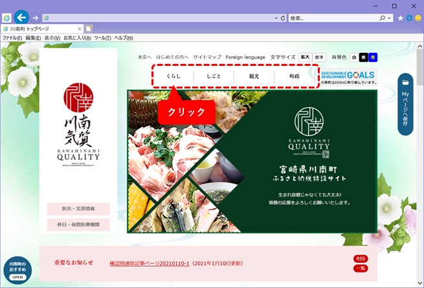Click the Sustainable Development Goals banner
Screen dimensions: 424x288
coord(349,77)
